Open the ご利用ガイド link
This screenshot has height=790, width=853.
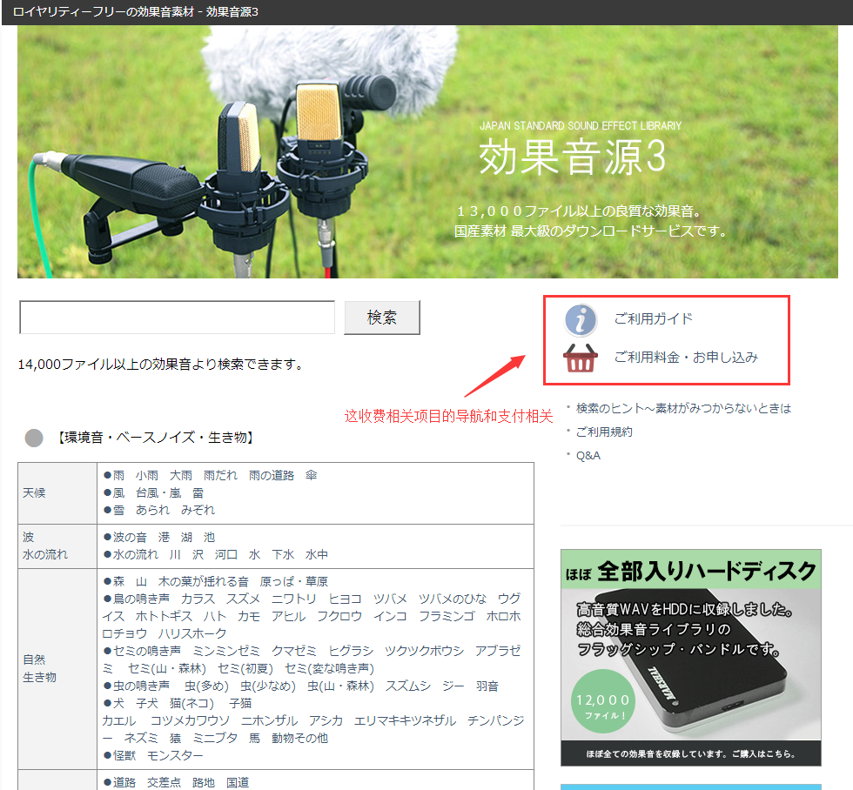tap(654, 318)
